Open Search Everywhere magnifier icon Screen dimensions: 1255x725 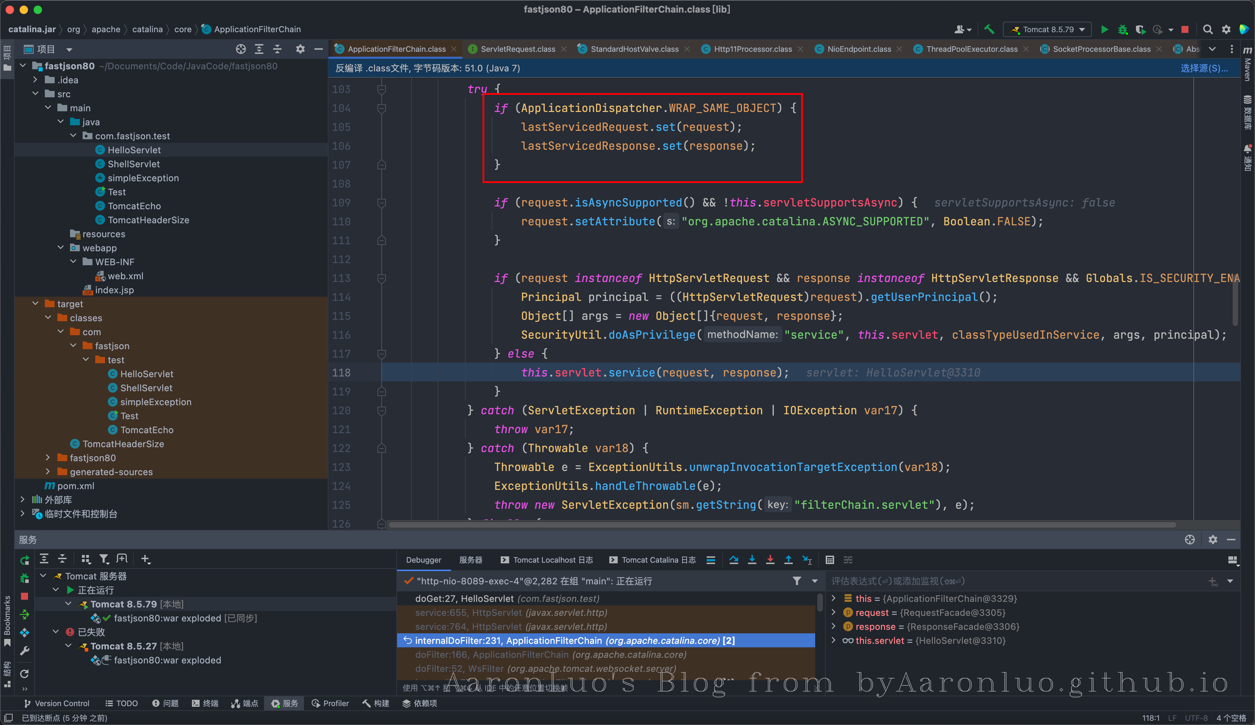click(1208, 29)
